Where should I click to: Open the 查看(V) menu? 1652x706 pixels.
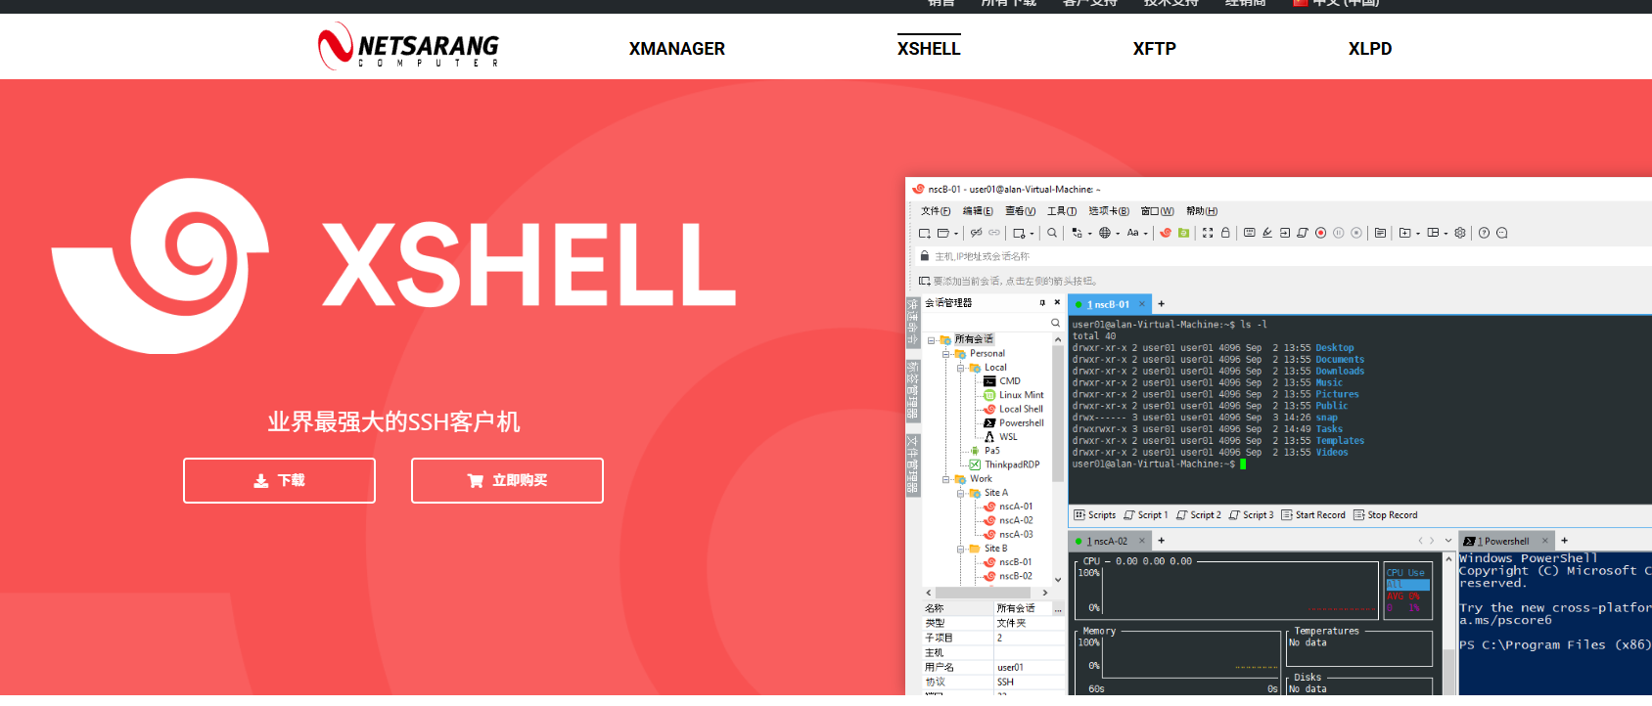point(1020,211)
